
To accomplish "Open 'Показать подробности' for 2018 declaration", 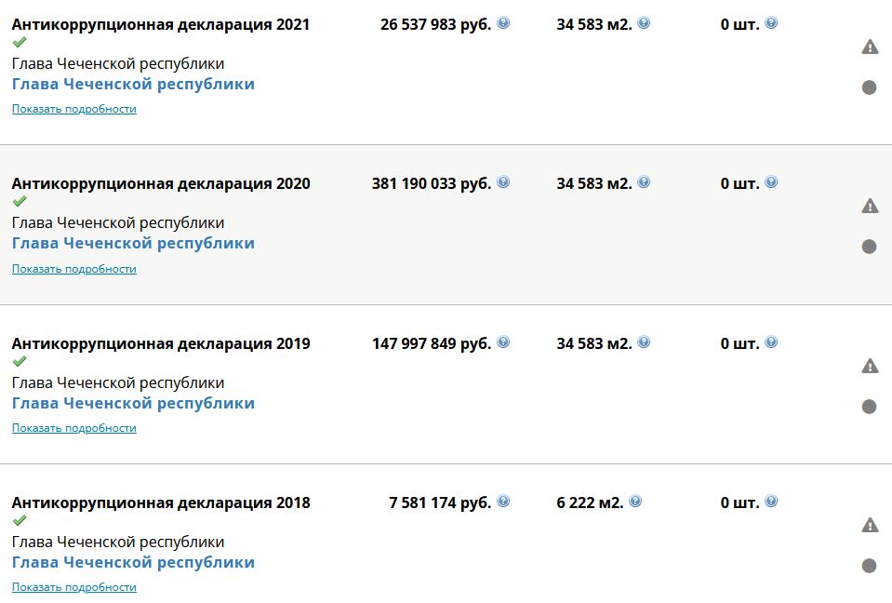I will click(x=74, y=587).
